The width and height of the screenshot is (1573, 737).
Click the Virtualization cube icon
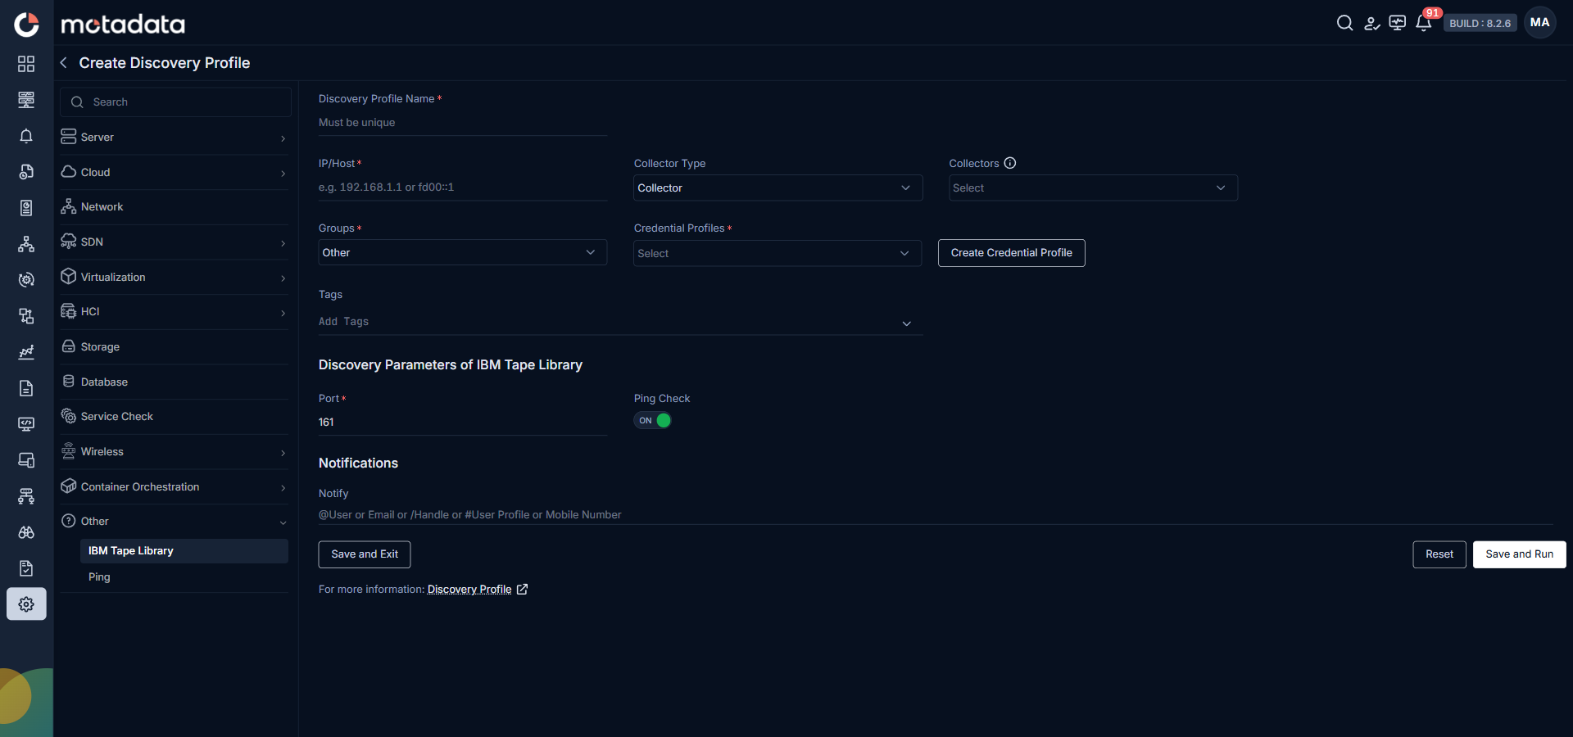[x=69, y=276]
